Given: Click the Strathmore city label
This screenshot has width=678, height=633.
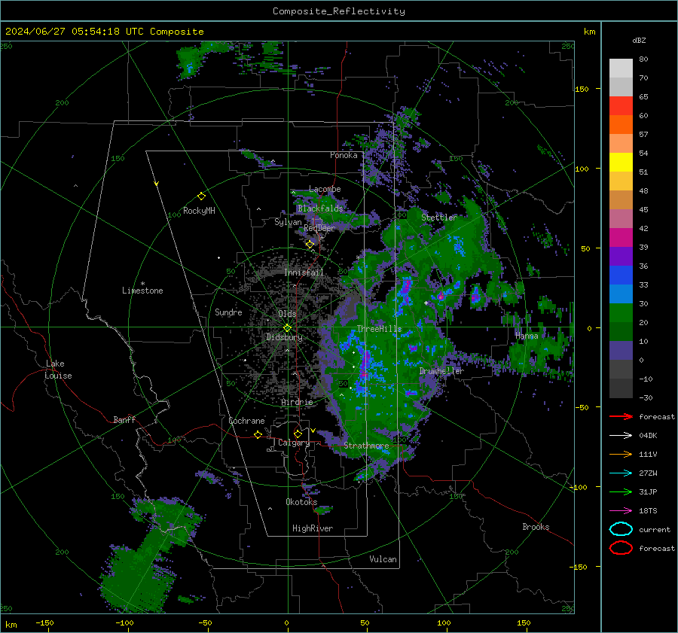Looking at the screenshot, I should pyautogui.click(x=366, y=446).
